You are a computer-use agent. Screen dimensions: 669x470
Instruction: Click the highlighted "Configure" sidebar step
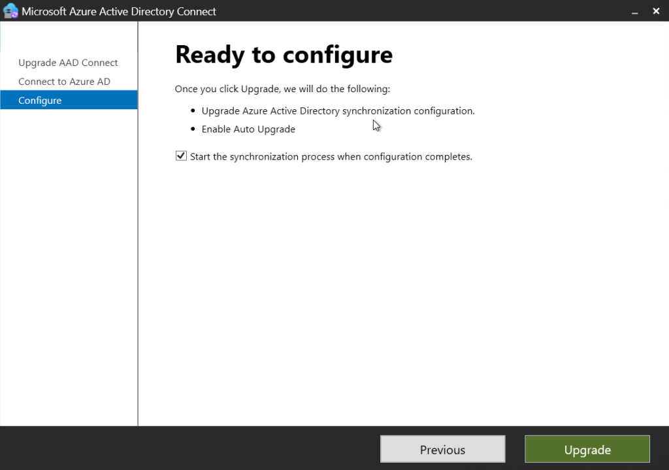coord(40,100)
